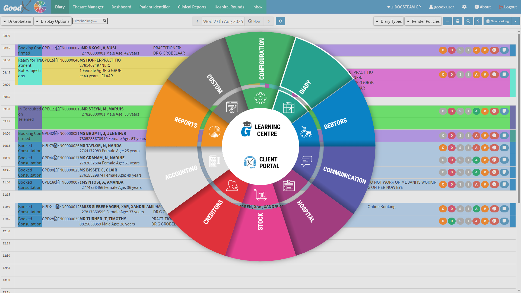The width and height of the screenshot is (521, 293).
Task: Toggle orange C status on Nkosi booking
Action: (x=443, y=50)
